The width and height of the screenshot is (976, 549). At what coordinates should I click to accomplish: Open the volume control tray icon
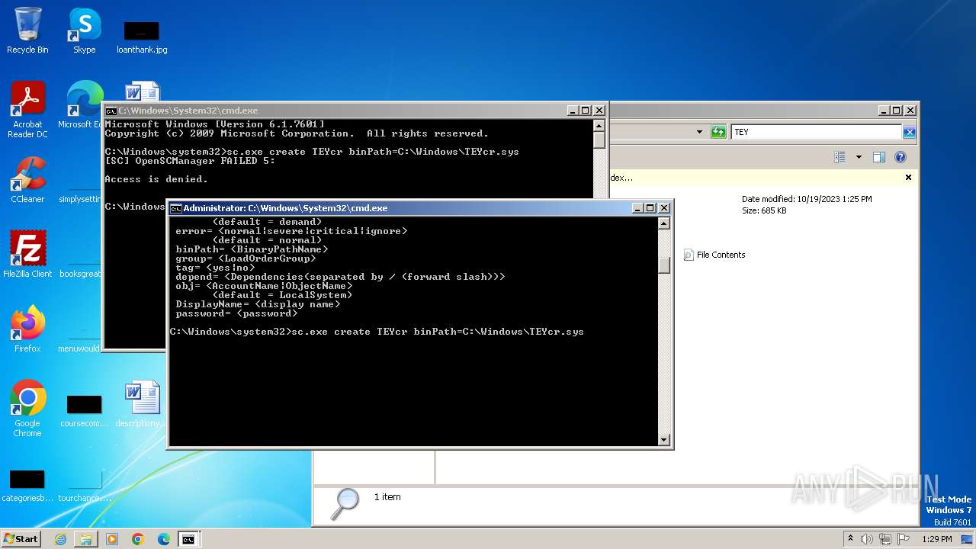point(867,539)
